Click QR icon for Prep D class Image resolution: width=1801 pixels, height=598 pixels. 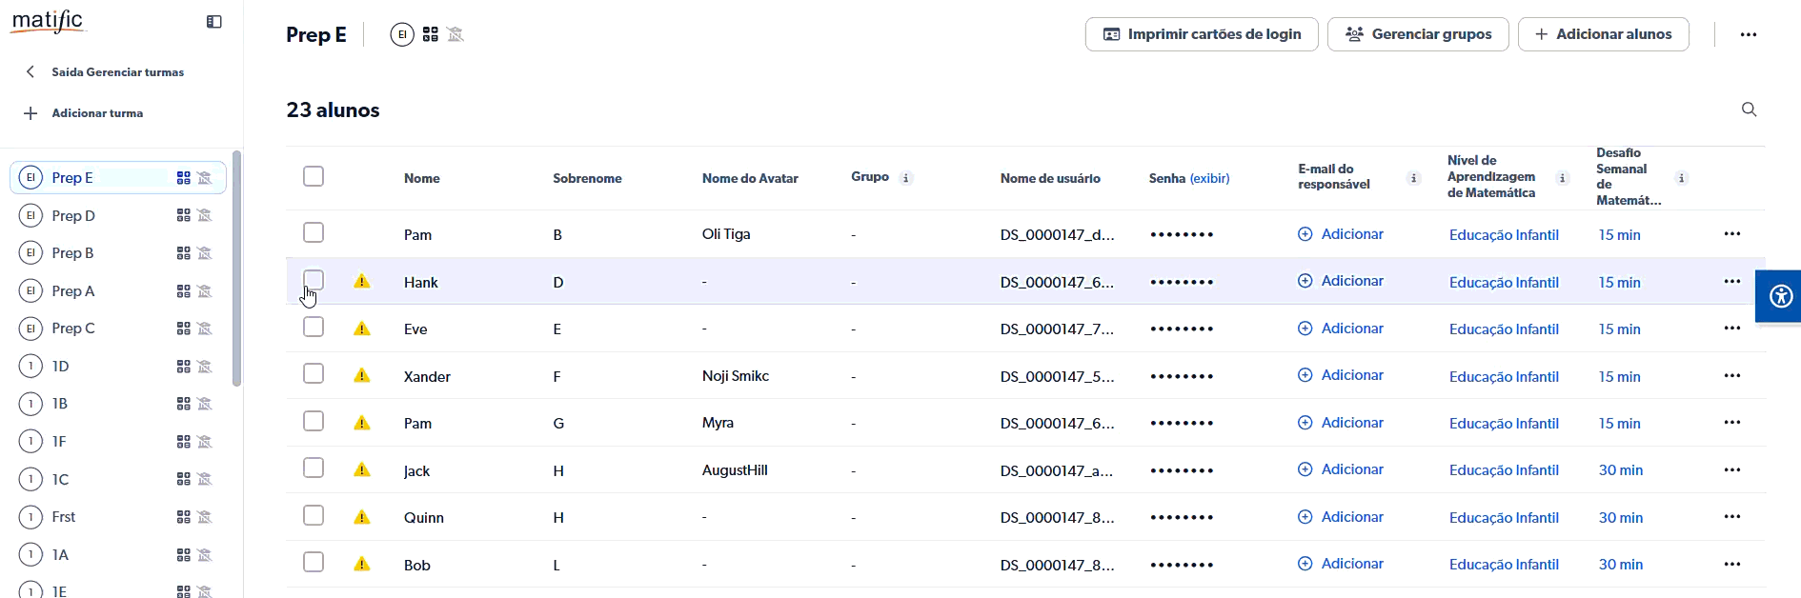click(184, 216)
